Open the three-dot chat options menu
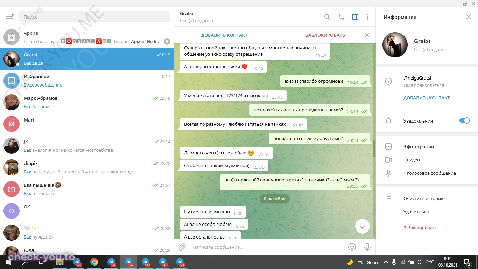Screen dimensions: 478x269 click(367, 17)
